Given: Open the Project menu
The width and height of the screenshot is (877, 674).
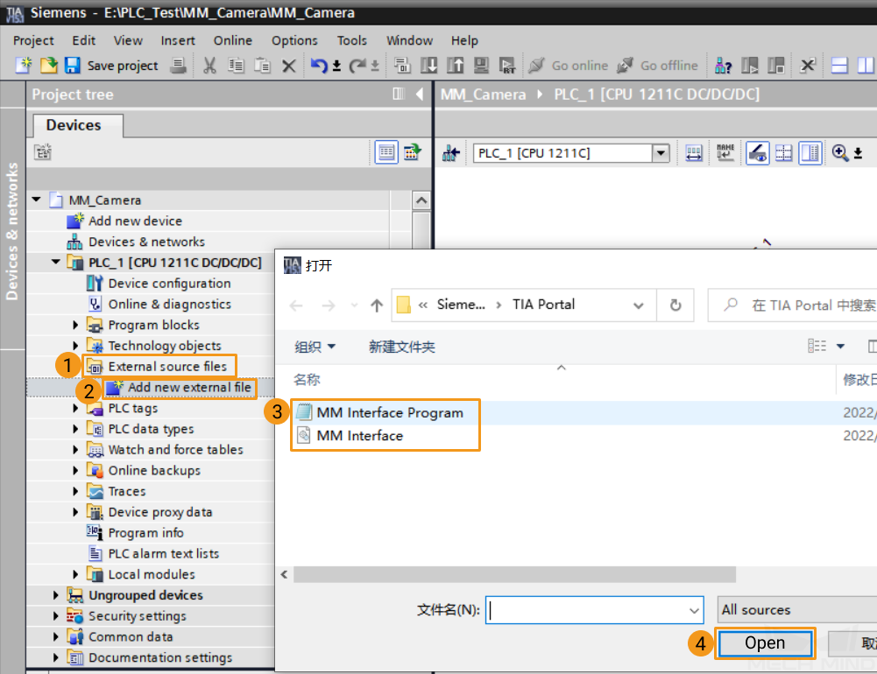Looking at the screenshot, I should [x=33, y=40].
